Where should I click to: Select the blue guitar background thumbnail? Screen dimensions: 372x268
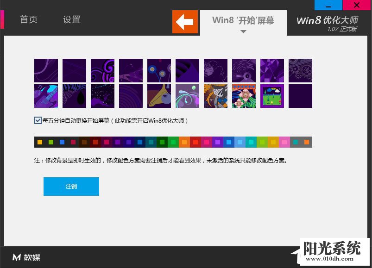pos(46,96)
